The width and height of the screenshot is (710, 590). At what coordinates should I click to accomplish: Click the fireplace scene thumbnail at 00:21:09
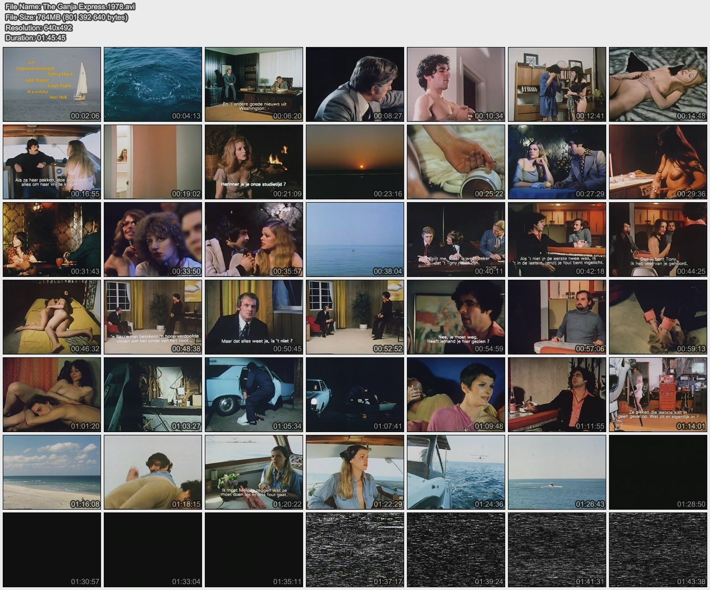[254, 162]
